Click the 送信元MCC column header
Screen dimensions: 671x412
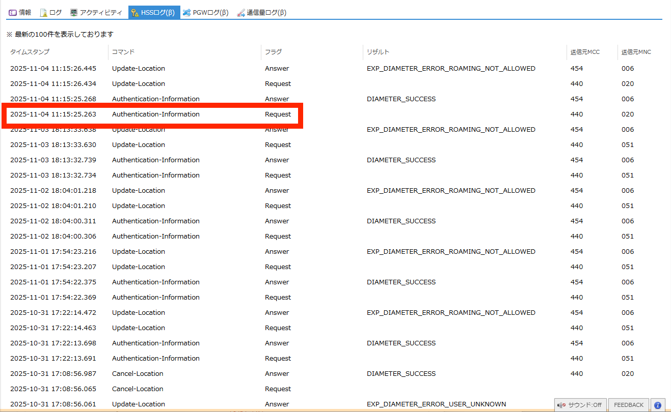585,52
